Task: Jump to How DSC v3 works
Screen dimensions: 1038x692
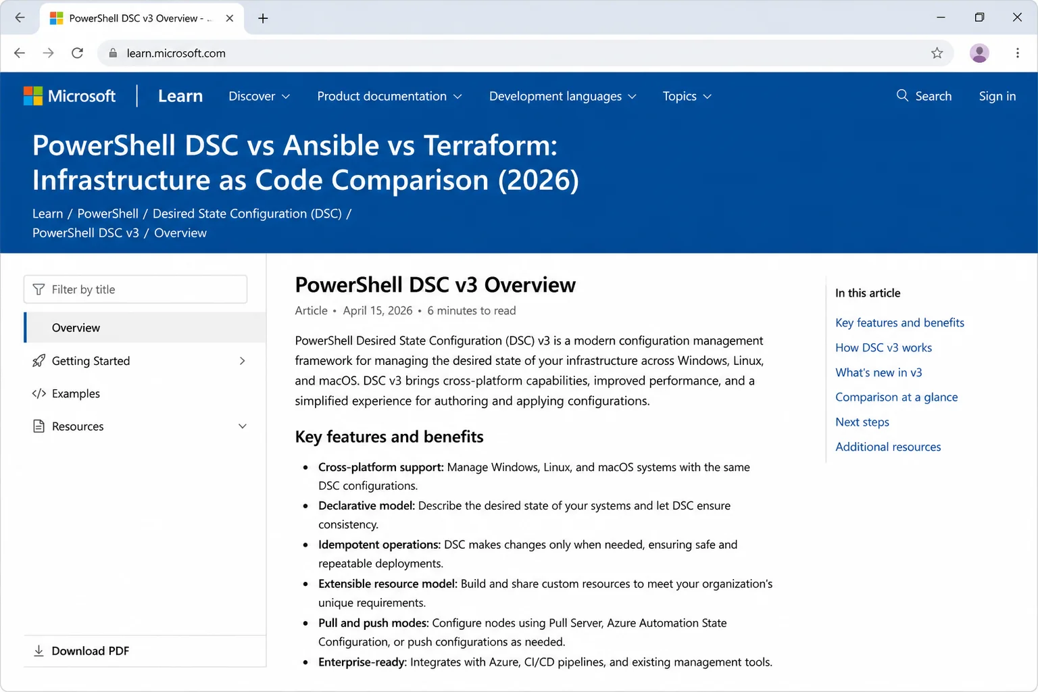Action: 883,347
